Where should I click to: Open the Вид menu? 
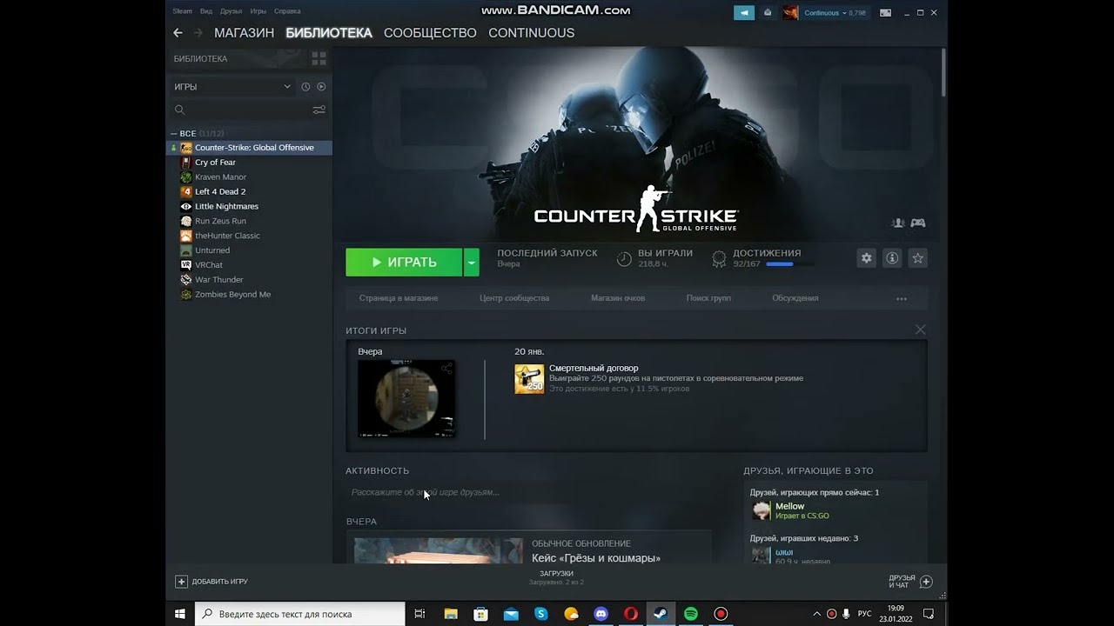(x=206, y=11)
